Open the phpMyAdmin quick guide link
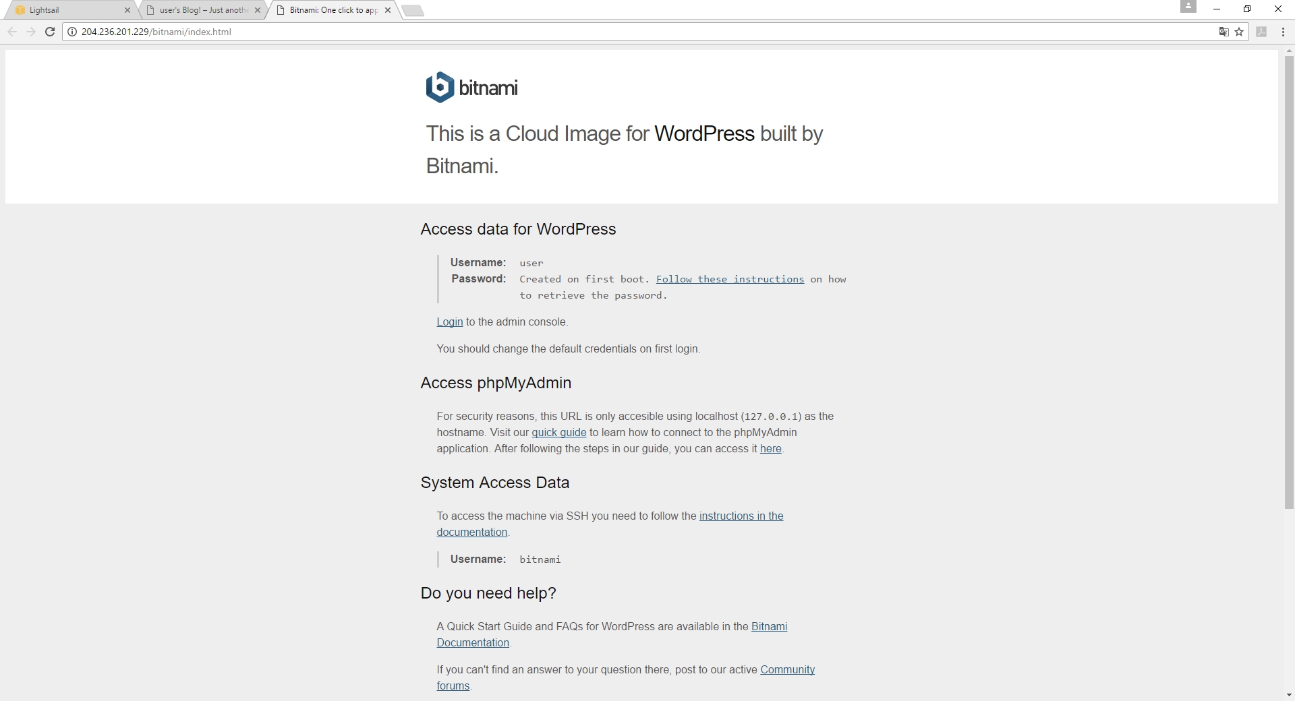This screenshot has height=701, width=1295. pyautogui.click(x=559, y=433)
